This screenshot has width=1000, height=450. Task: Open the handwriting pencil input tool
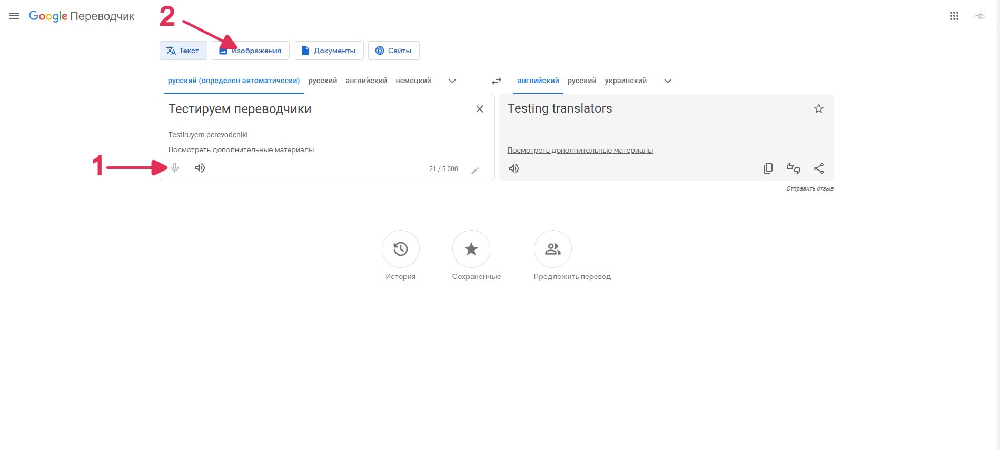(x=475, y=170)
